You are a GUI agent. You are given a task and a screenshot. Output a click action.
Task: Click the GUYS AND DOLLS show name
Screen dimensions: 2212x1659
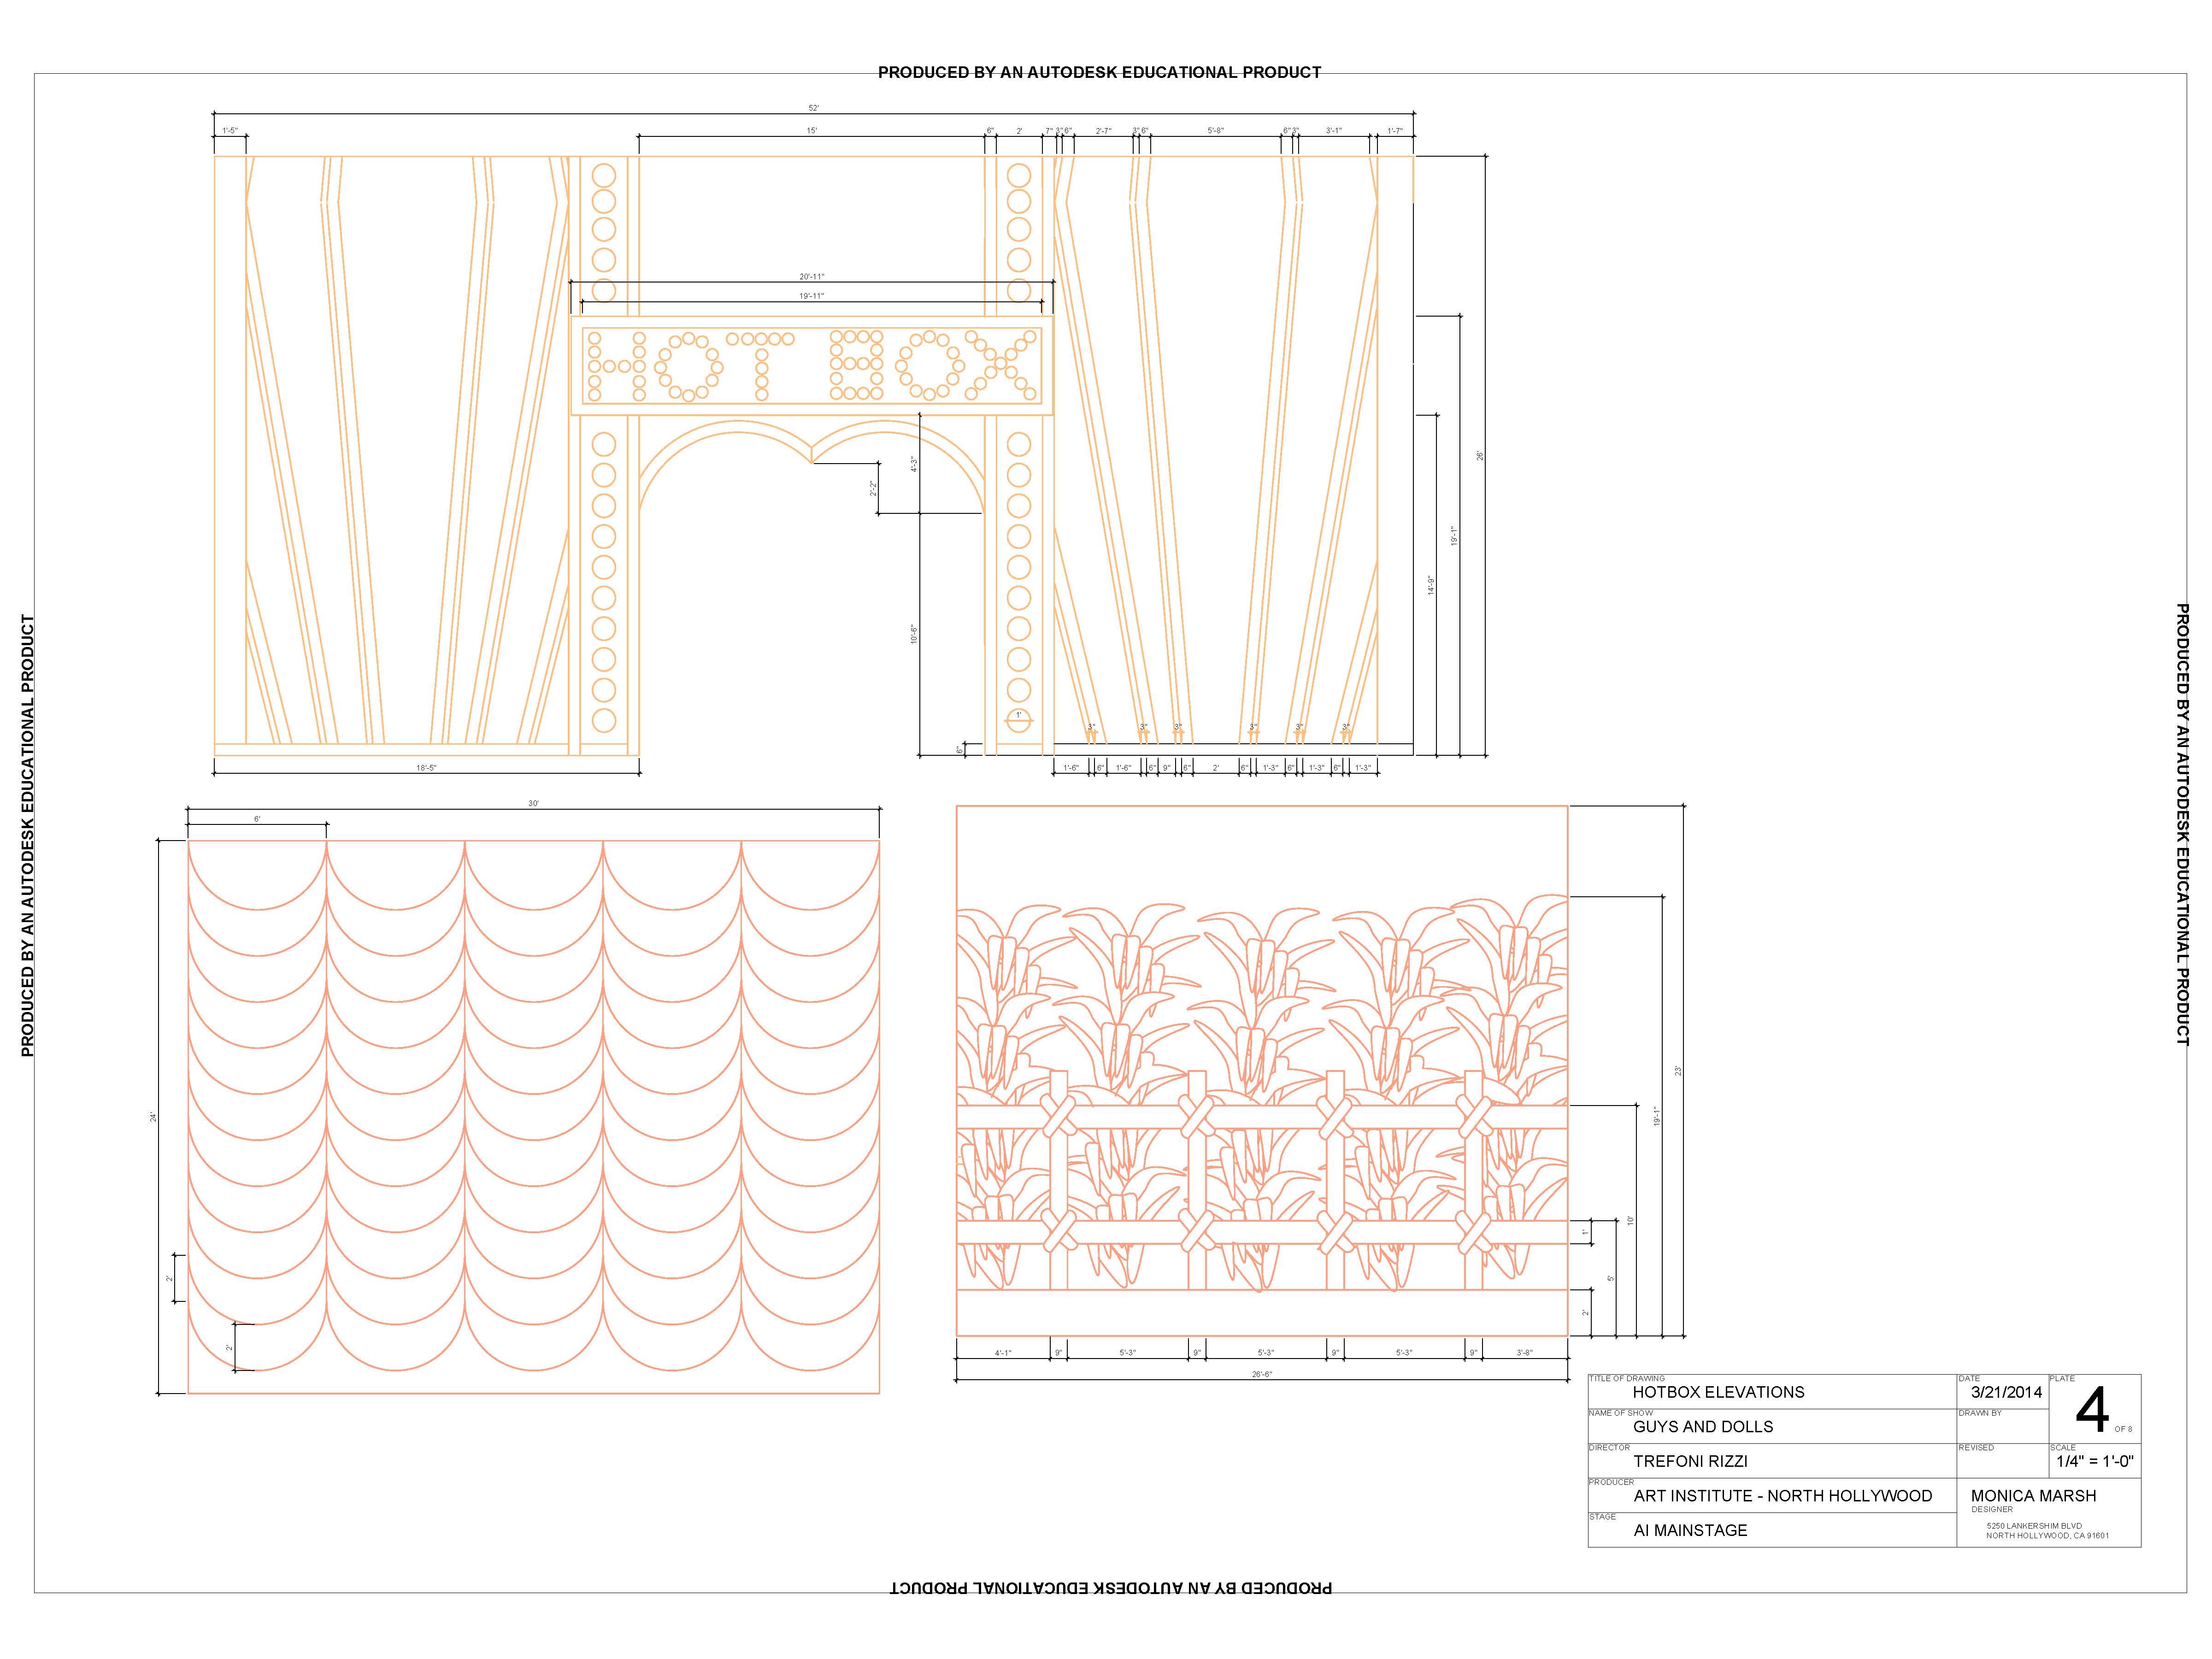pyautogui.click(x=1703, y=1427)
